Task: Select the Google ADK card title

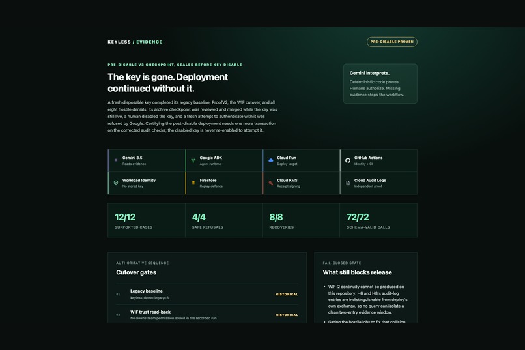Action: (211, 158)
